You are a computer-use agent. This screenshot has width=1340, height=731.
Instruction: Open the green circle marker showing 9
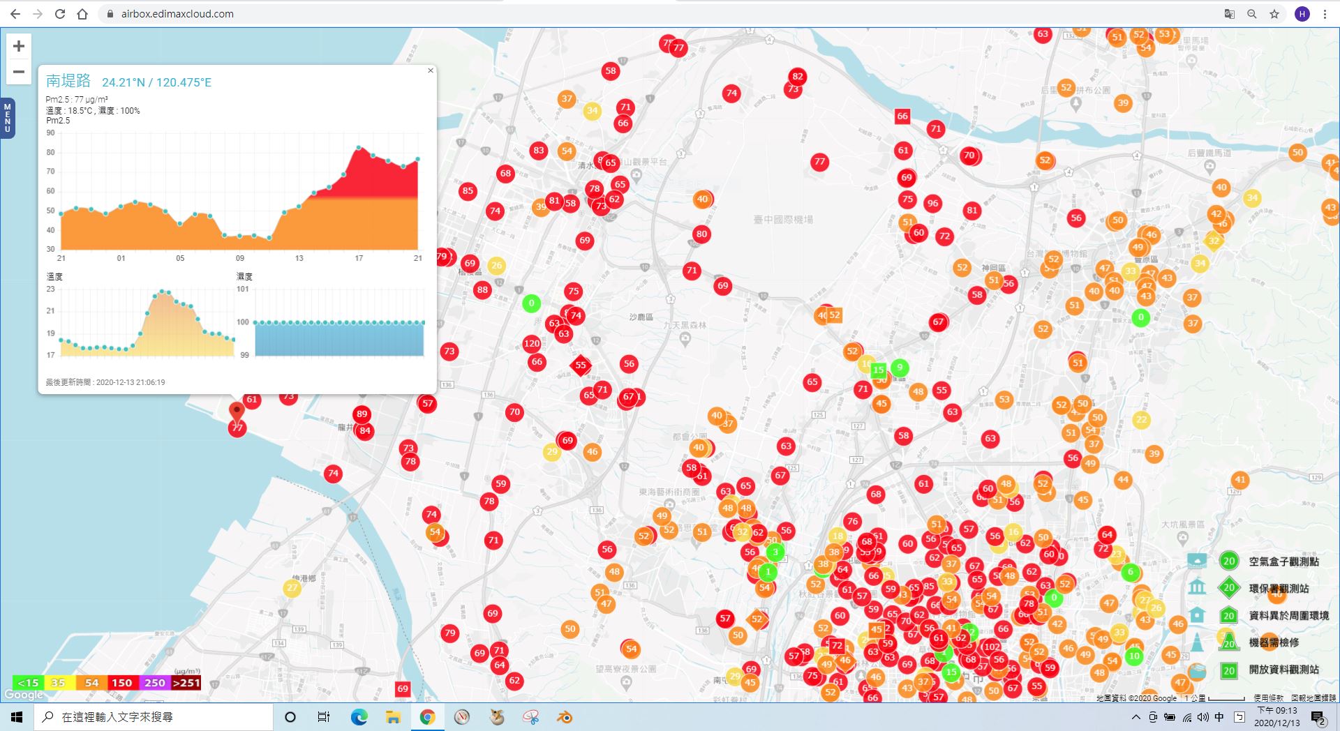[x=900, y=367]
